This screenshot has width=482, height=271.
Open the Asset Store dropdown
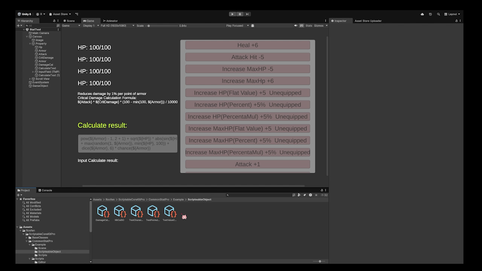(x=60, y=14)
